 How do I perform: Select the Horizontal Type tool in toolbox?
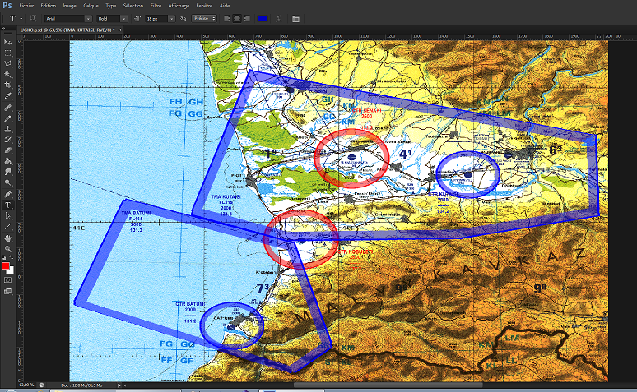pos(7,205)
